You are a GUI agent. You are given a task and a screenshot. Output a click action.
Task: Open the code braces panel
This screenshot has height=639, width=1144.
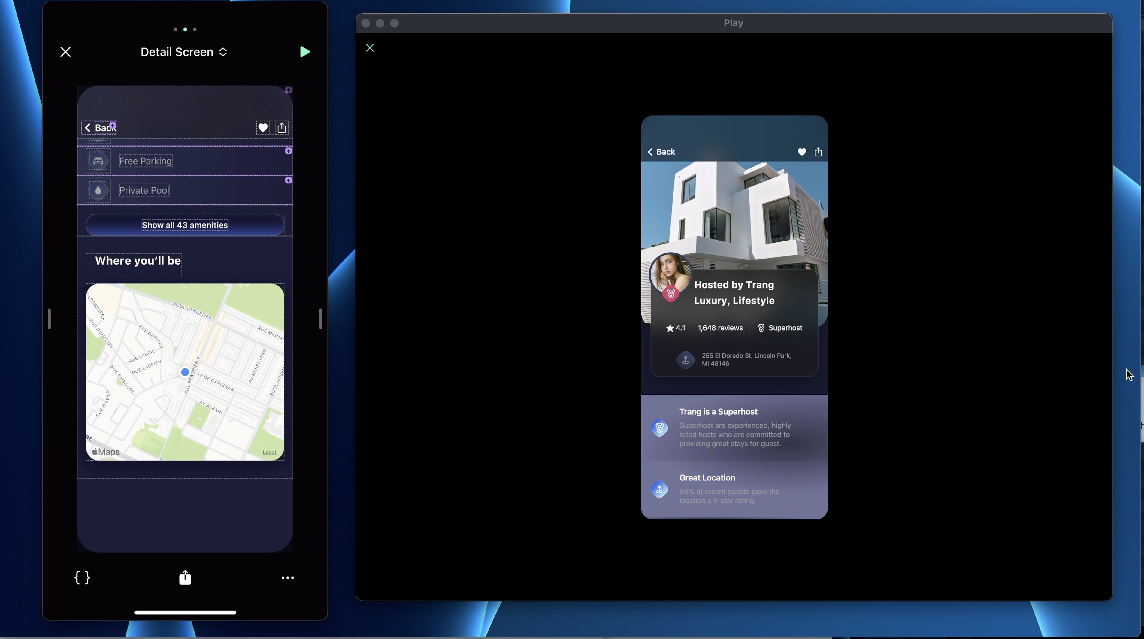82,578
